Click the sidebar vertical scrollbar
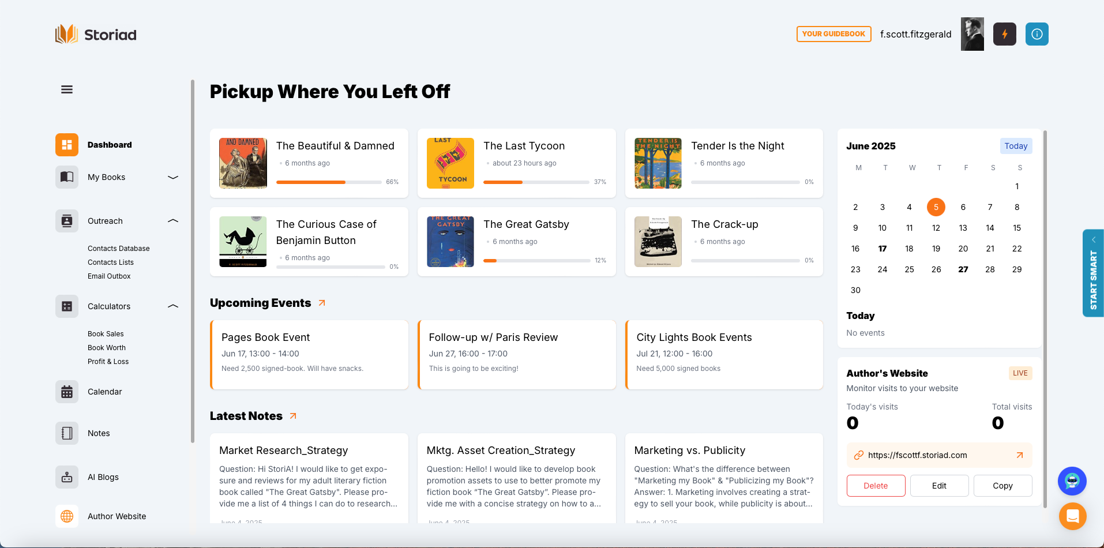Image resolution: width=1104 pixels, height=548 pixels. click(193, 261)
